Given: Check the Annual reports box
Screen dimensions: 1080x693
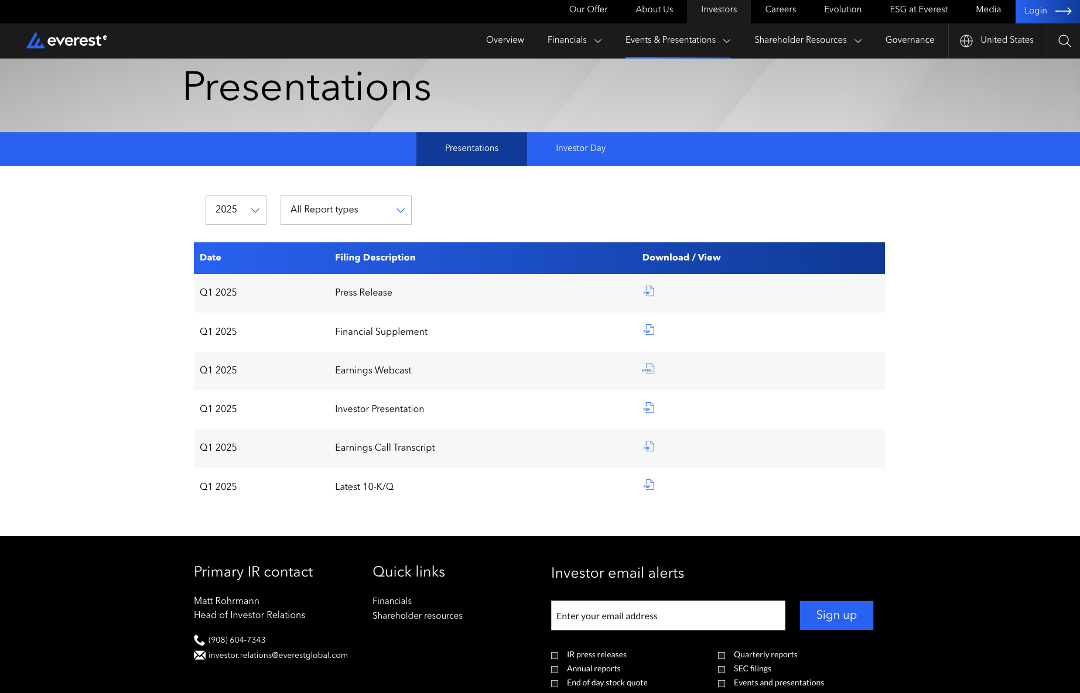Looking at the screenshot, I should [555, 670].
